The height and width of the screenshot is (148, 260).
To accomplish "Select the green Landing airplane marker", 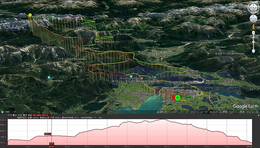I will [177, 98].
